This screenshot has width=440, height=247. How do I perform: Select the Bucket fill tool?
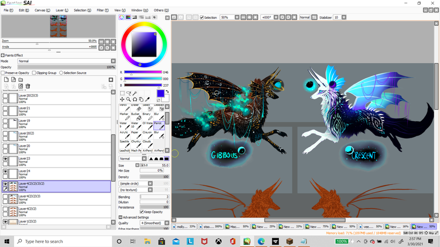136,116
